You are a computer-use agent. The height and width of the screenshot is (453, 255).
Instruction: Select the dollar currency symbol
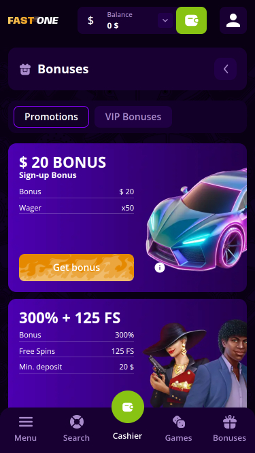[91, 20]
